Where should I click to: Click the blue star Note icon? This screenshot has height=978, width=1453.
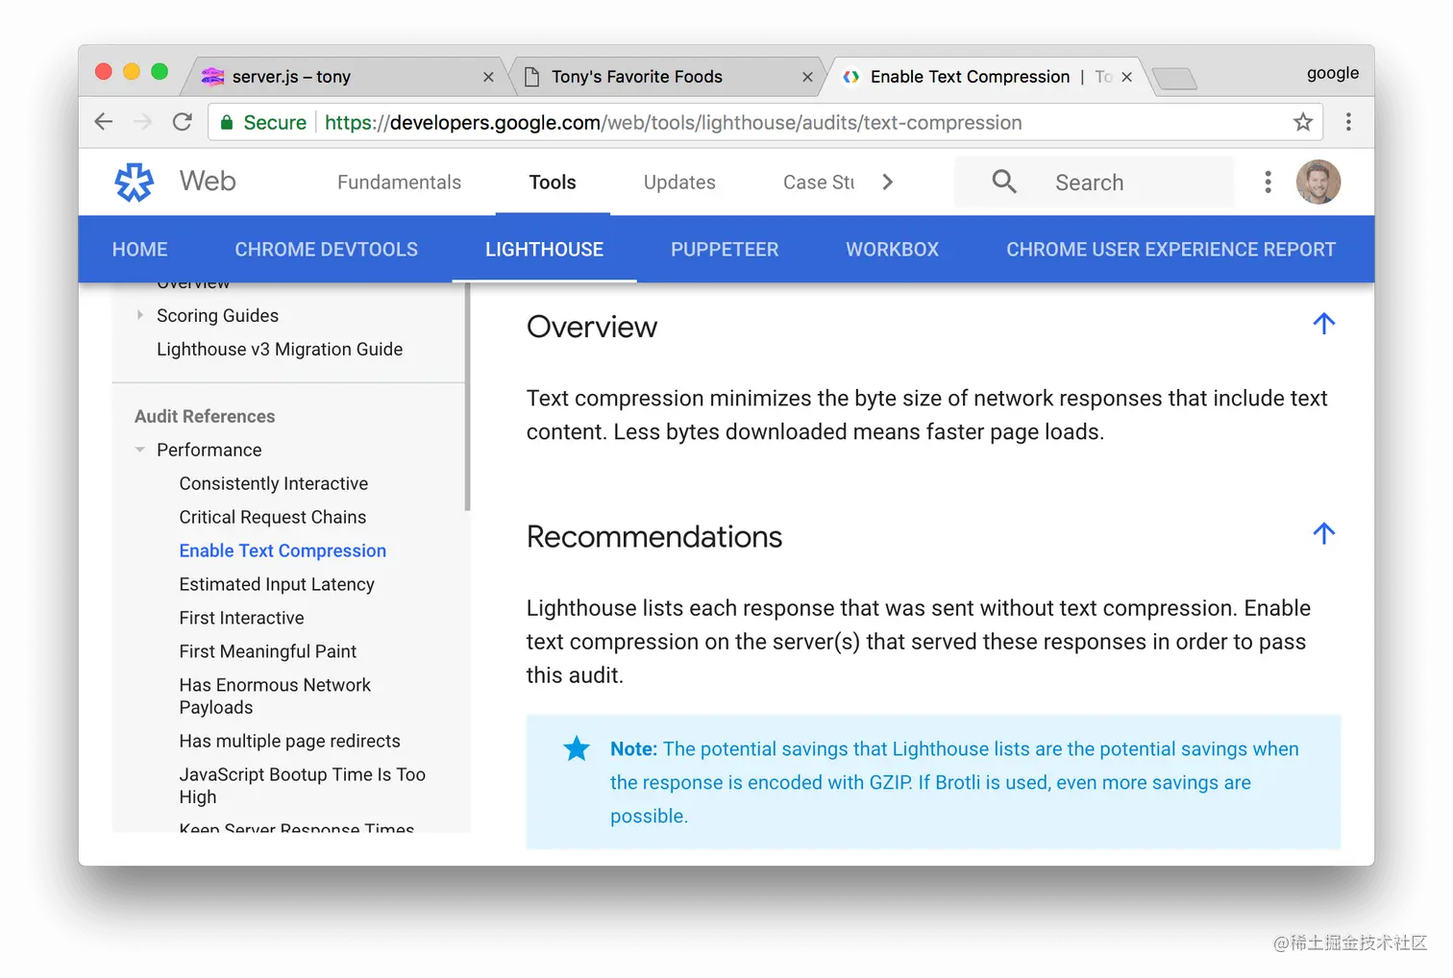pos(577,748)
